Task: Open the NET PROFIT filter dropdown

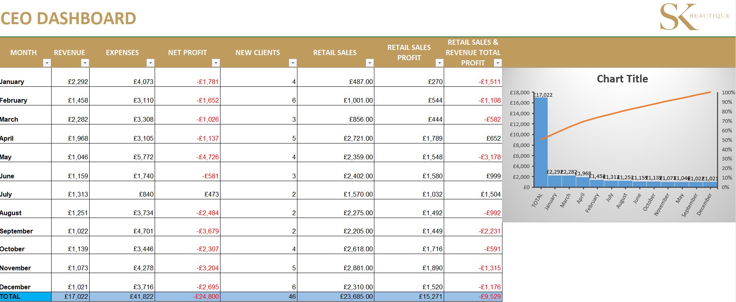Action: click(216, 63)
